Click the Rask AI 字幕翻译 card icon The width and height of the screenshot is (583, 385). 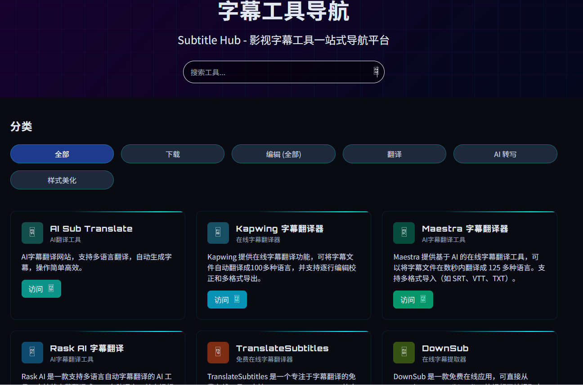click(x=32, y=353)
